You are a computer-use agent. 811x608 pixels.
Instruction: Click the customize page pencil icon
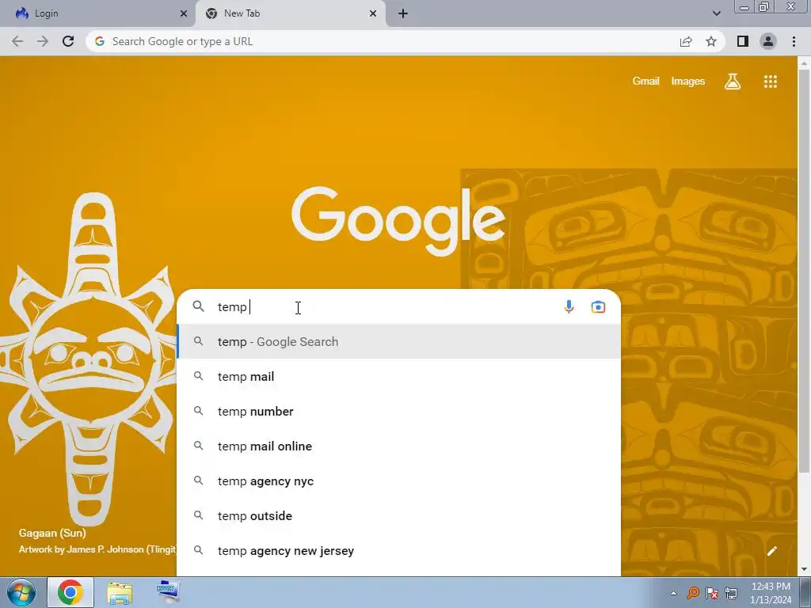pyautogui.click(x=771, y=551)
